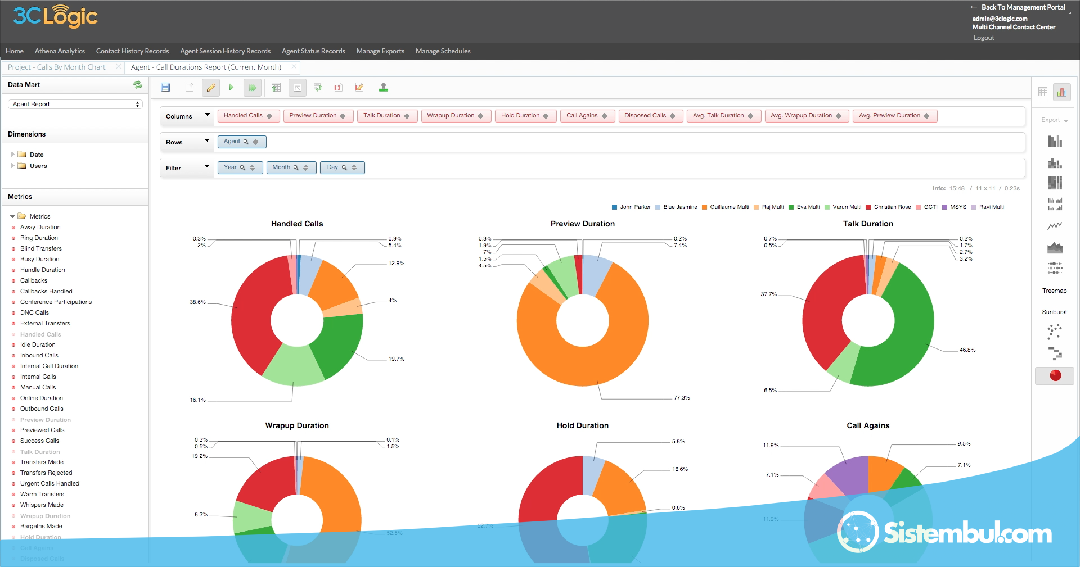The image size is (1080, 567).
Task: Expand the Users dimension folder
Action: (13, 165)
